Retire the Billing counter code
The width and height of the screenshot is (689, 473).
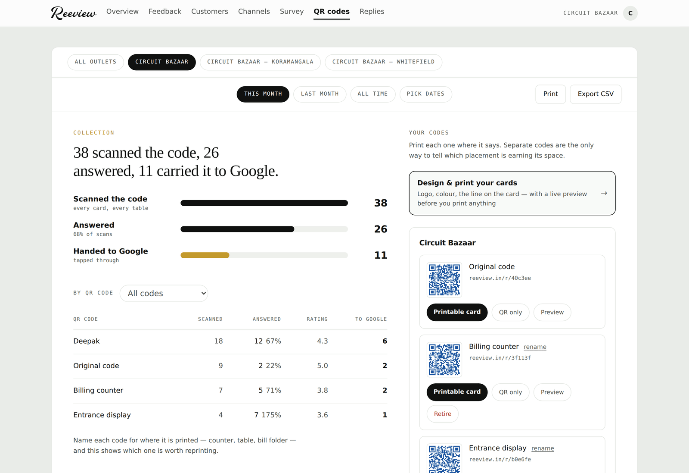click(x=443, y=414)
